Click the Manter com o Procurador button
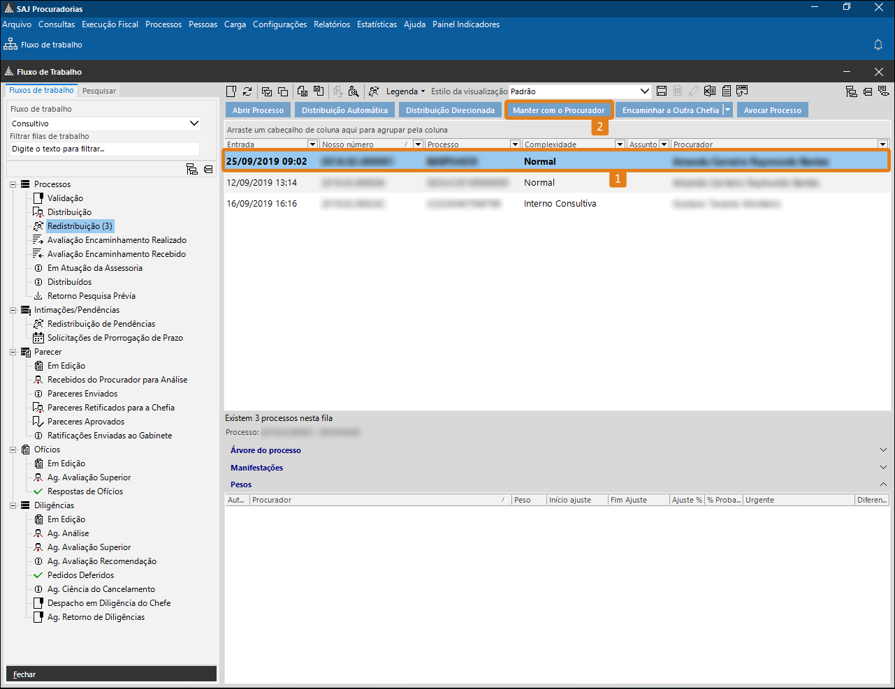Image resolution: width=895 pixels, height=689 pixels. [x=558, y=110]
